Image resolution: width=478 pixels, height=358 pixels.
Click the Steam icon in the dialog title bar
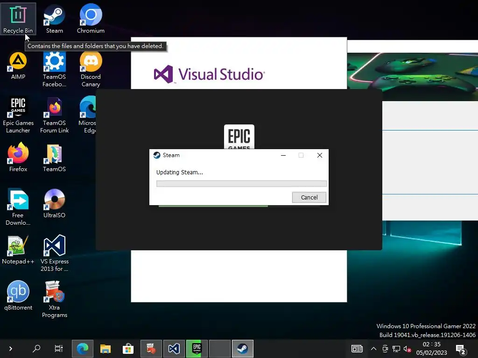[x=157, y=155]
